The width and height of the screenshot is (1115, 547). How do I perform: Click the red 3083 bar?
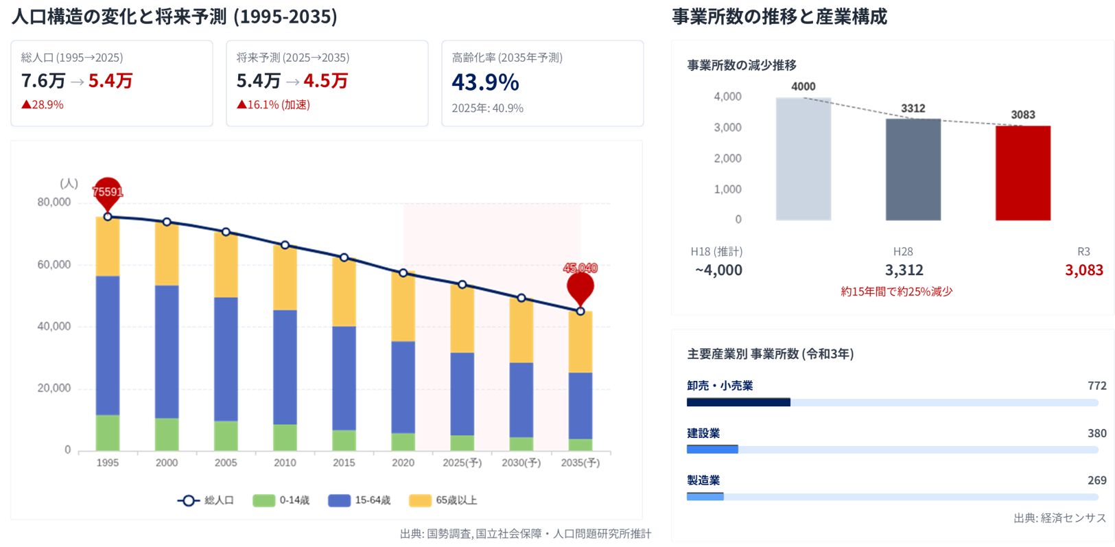click(1022, 173)
